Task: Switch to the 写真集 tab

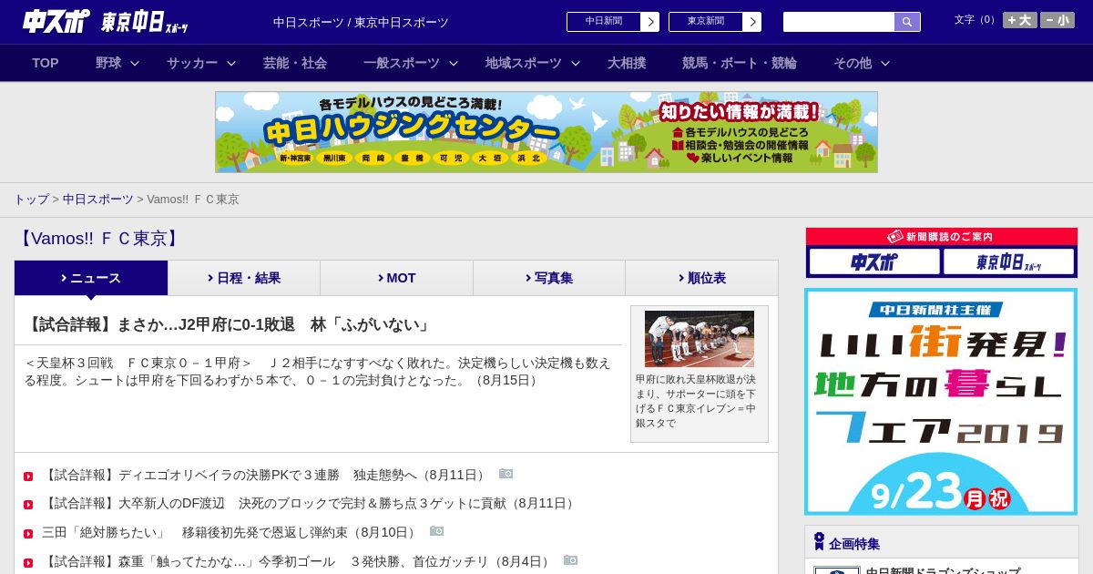Action: click(x=549, y=278)
